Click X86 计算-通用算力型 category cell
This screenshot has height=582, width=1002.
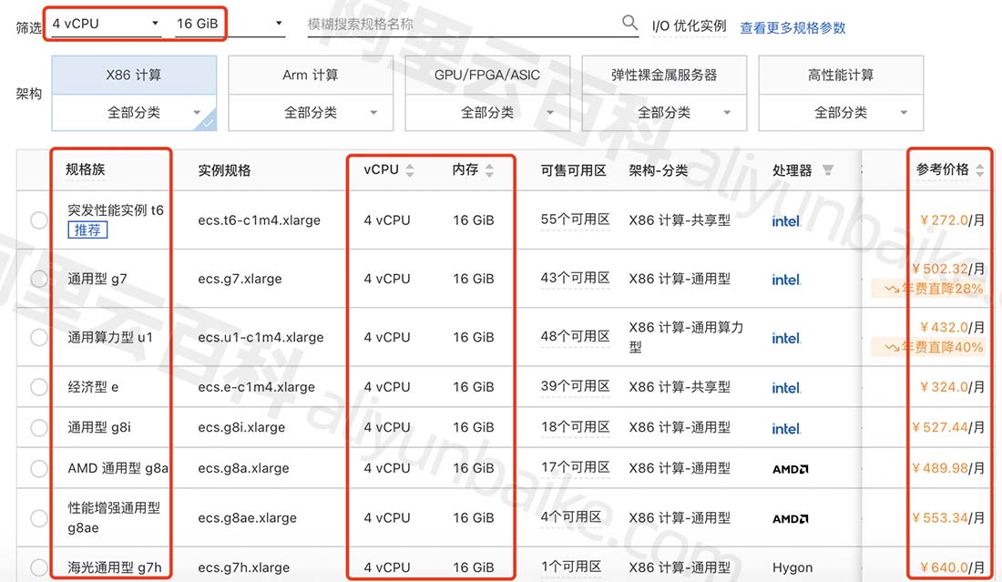[686, 337]
